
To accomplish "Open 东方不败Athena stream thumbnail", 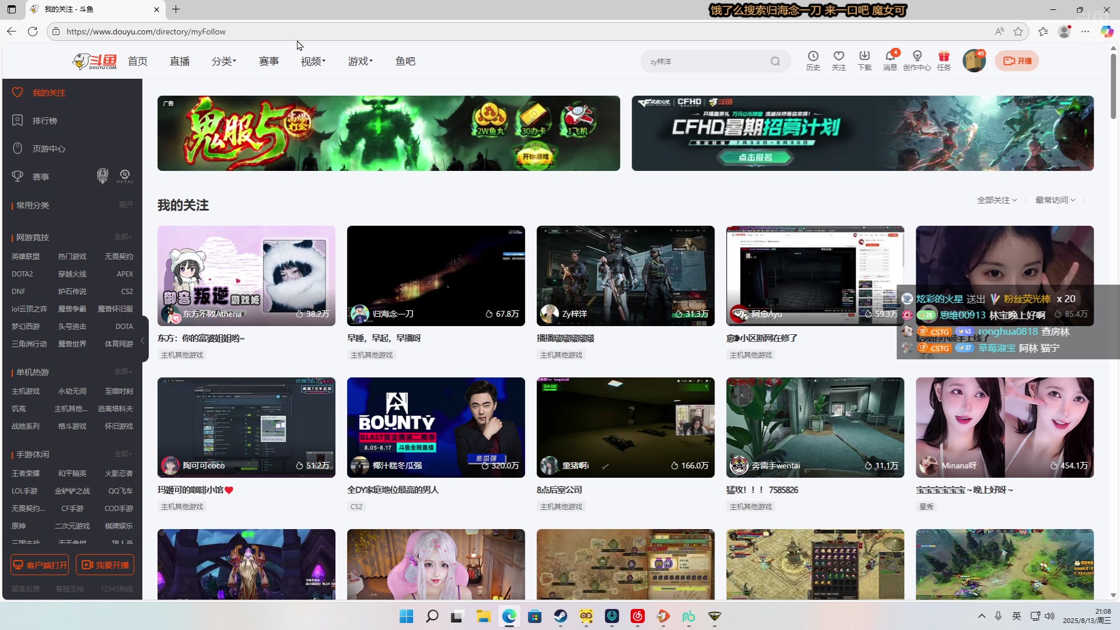I will (x=246, y=276).
